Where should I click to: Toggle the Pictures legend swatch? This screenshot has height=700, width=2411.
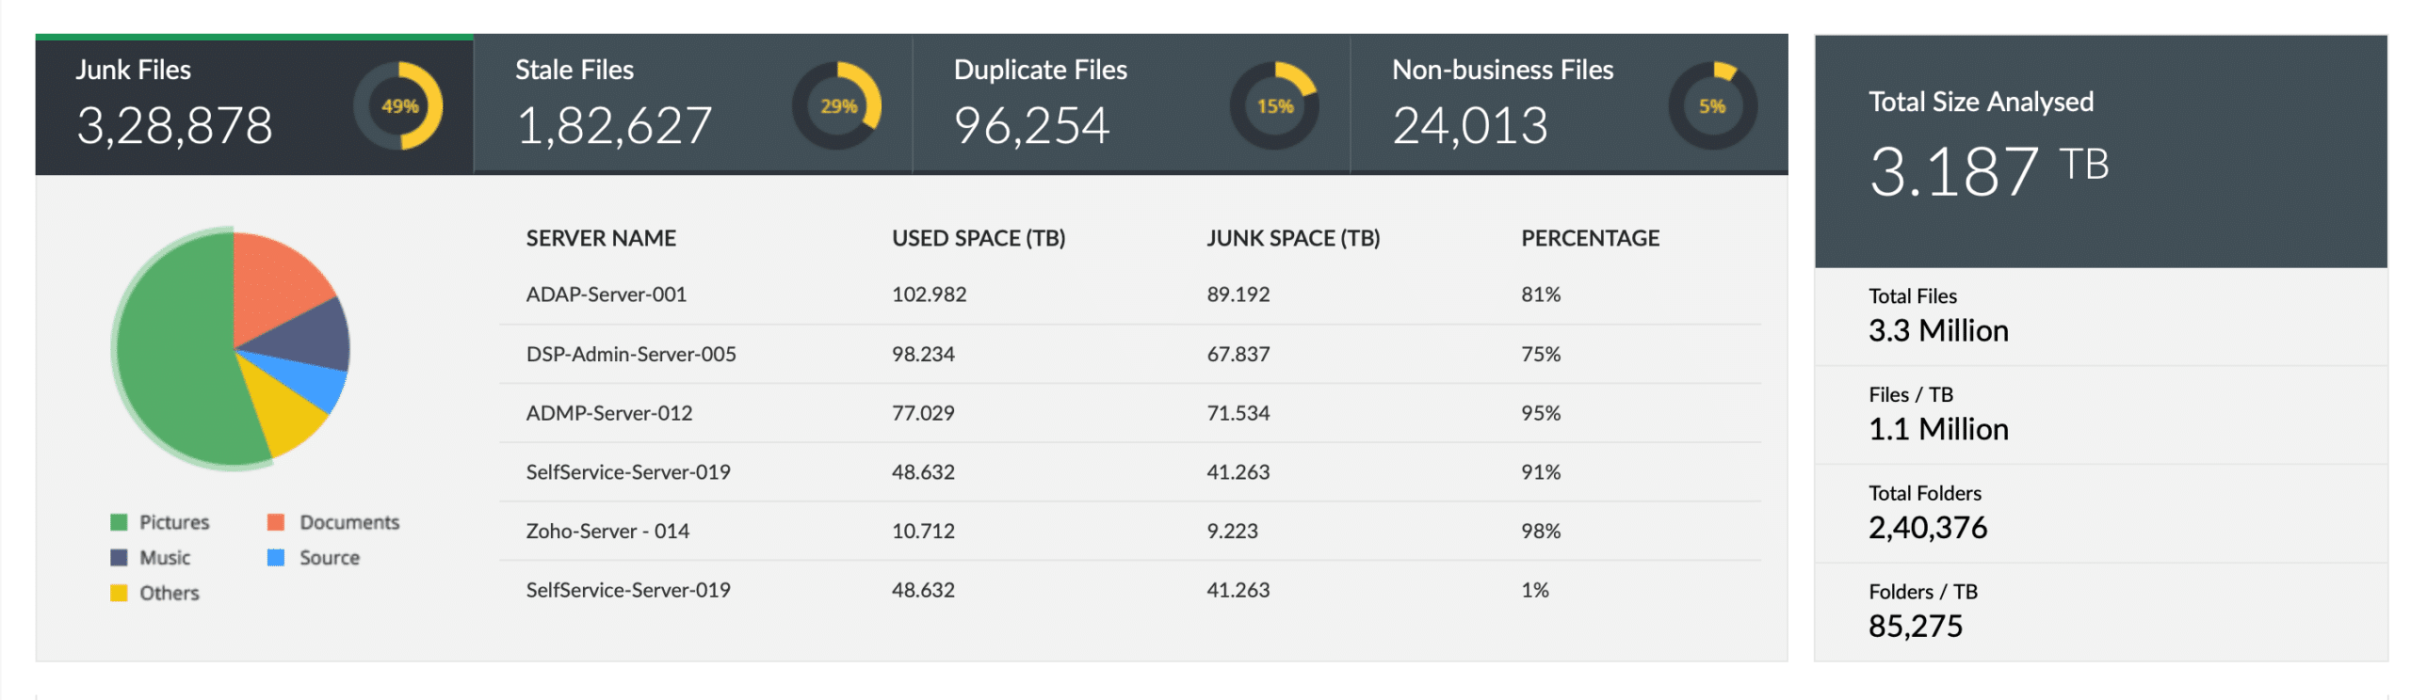(119, 522)
